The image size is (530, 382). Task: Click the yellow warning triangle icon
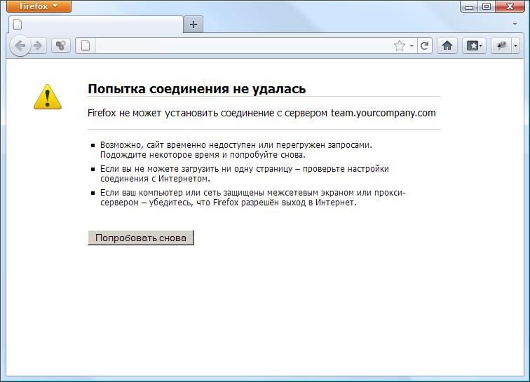tap(48, 97)
